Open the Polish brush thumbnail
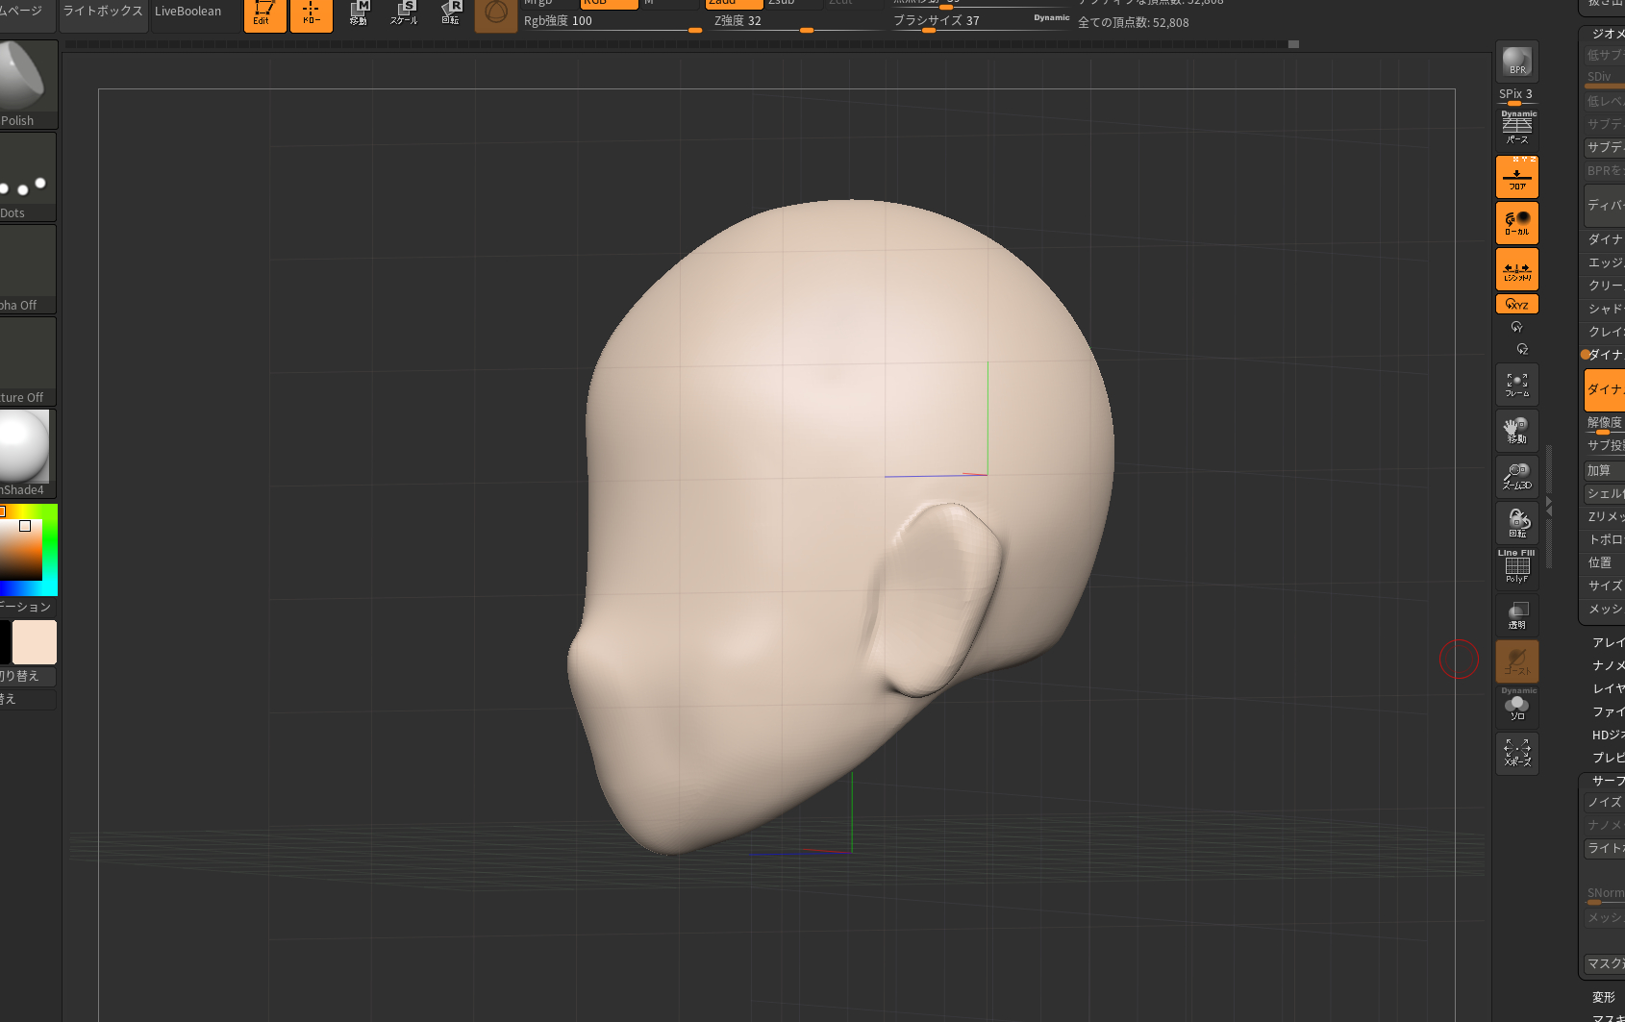The image size is (1625, 1022). tap(26, 85)
